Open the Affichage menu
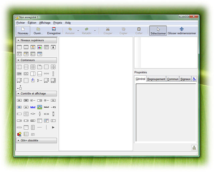This screenshot has width=214, height=172. pyautogui.click(x=45, y=23)
